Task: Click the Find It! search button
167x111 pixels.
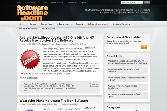Action: point(147,2)
